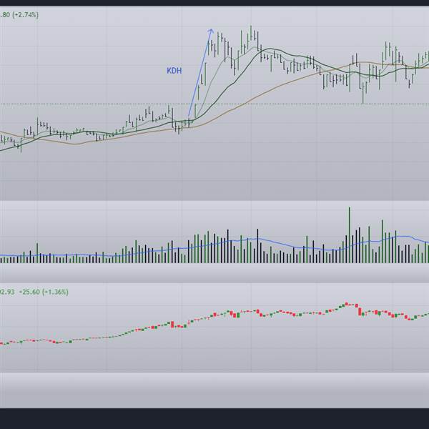Click the dotted horizontal price line
Screen dimensions: 429x429
(107, 104)
